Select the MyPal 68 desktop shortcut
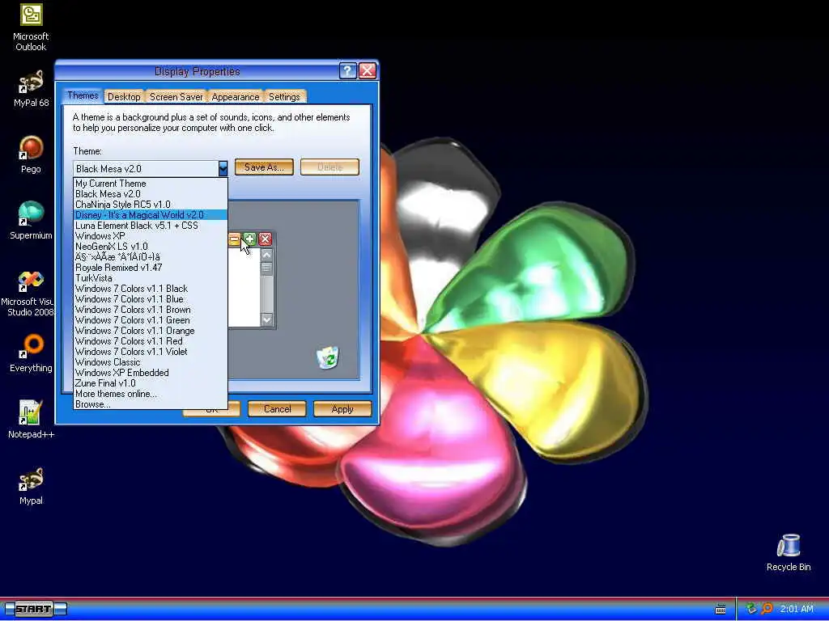Screen dimensions: 829x621 pos(31,89)
